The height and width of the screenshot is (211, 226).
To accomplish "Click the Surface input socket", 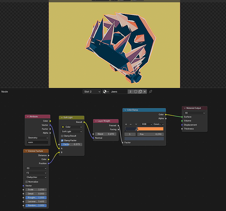I will point(182,117).
